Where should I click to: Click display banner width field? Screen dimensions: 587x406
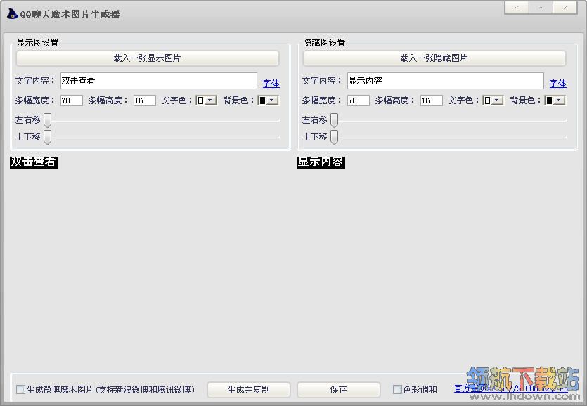point(72,100)
